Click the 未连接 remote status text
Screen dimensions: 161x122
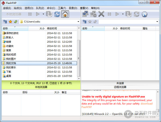[x=120, y=83]
